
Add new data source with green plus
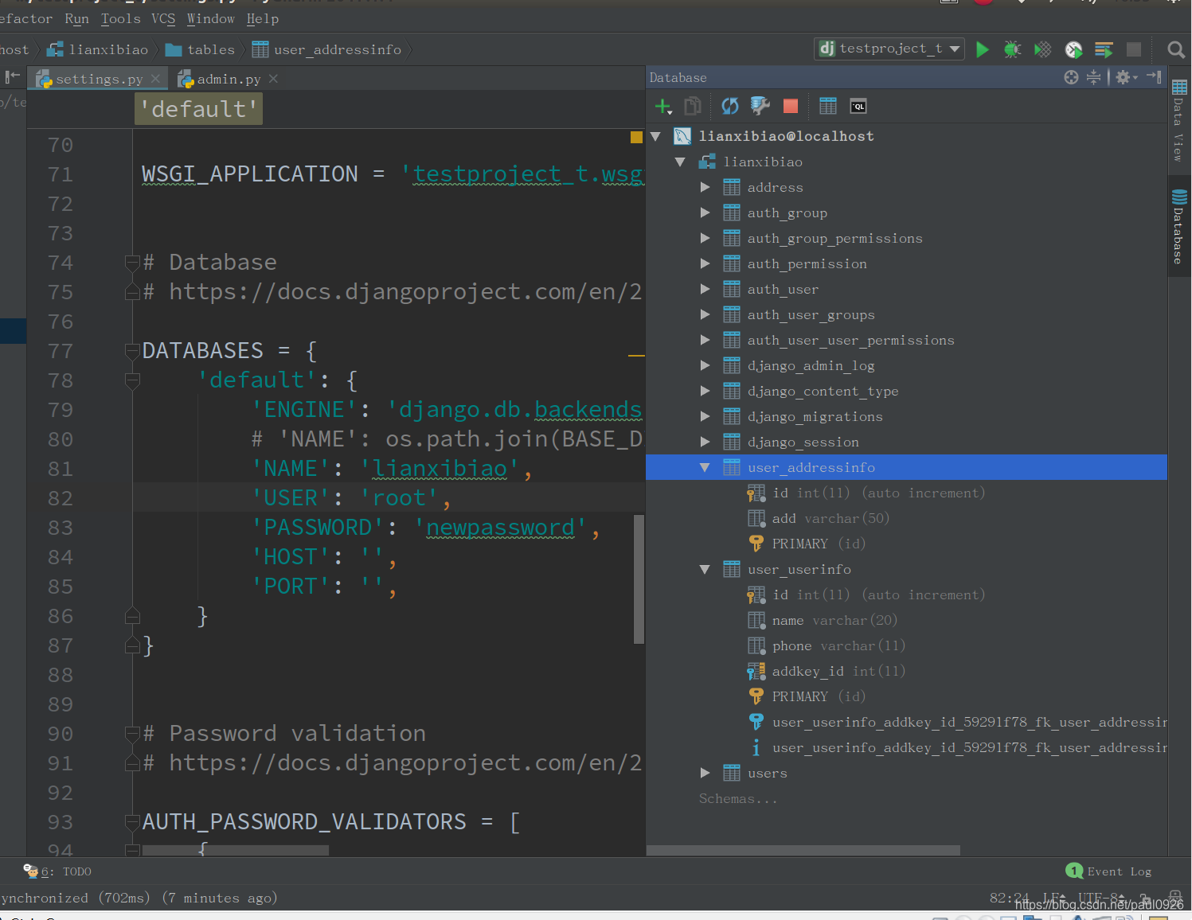(663, 106)
